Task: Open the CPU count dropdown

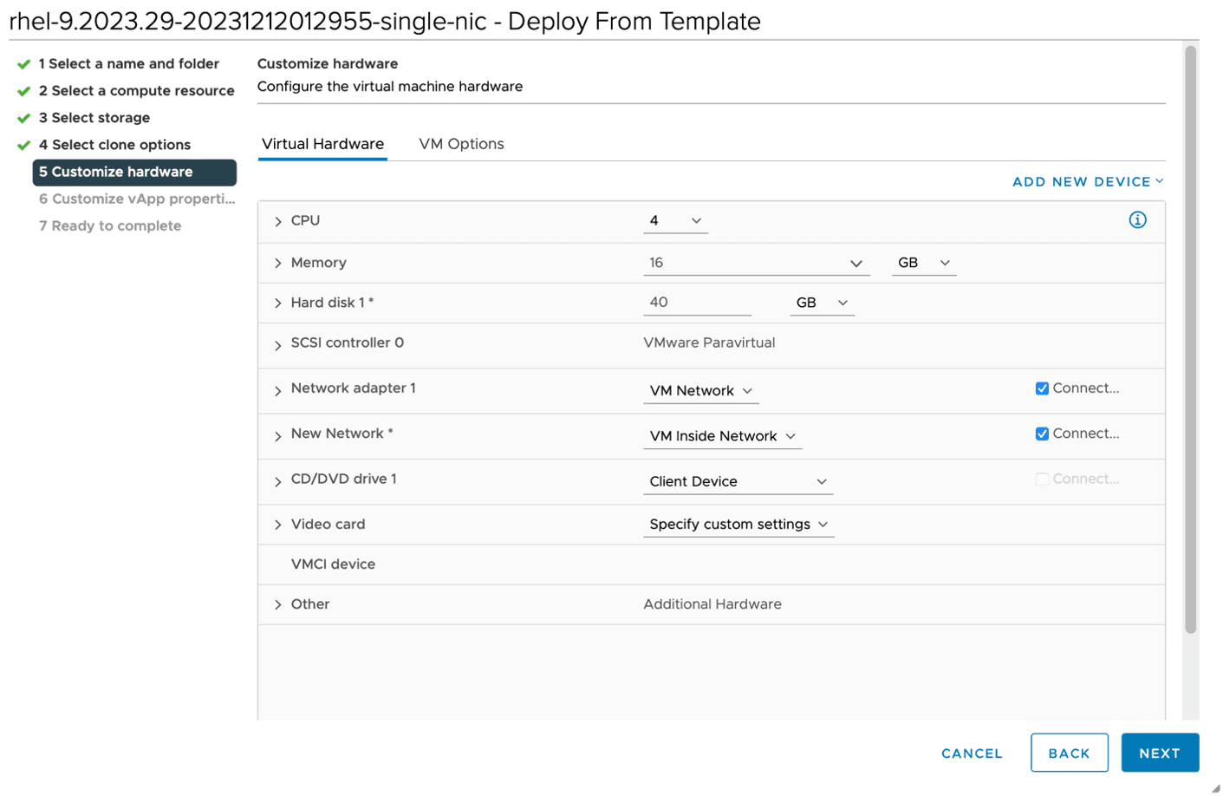Action: (x=675, y=221)
